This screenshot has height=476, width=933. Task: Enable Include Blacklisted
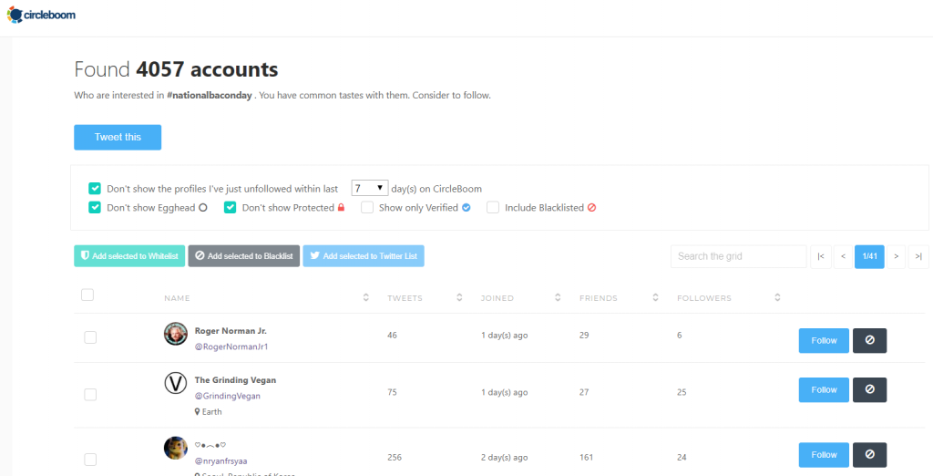493,207
